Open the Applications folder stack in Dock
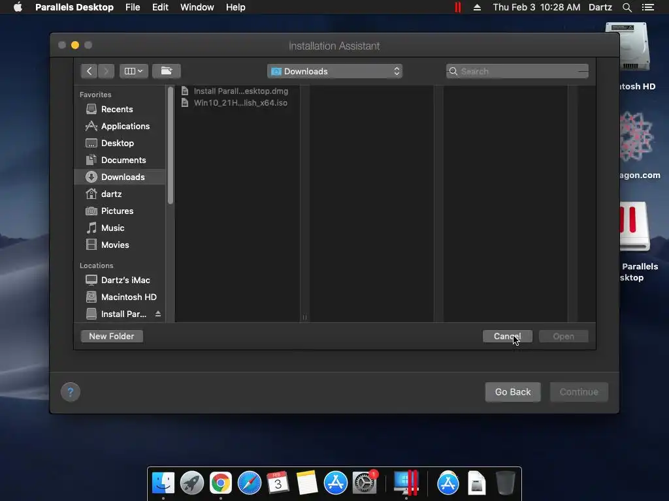The width and height of the screenshot is (669, 501). pos(448,483)
